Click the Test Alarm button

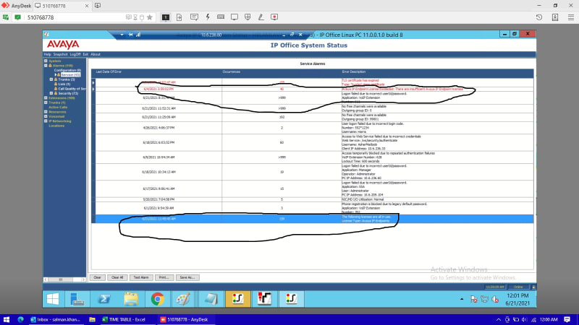tap(140, 277)
